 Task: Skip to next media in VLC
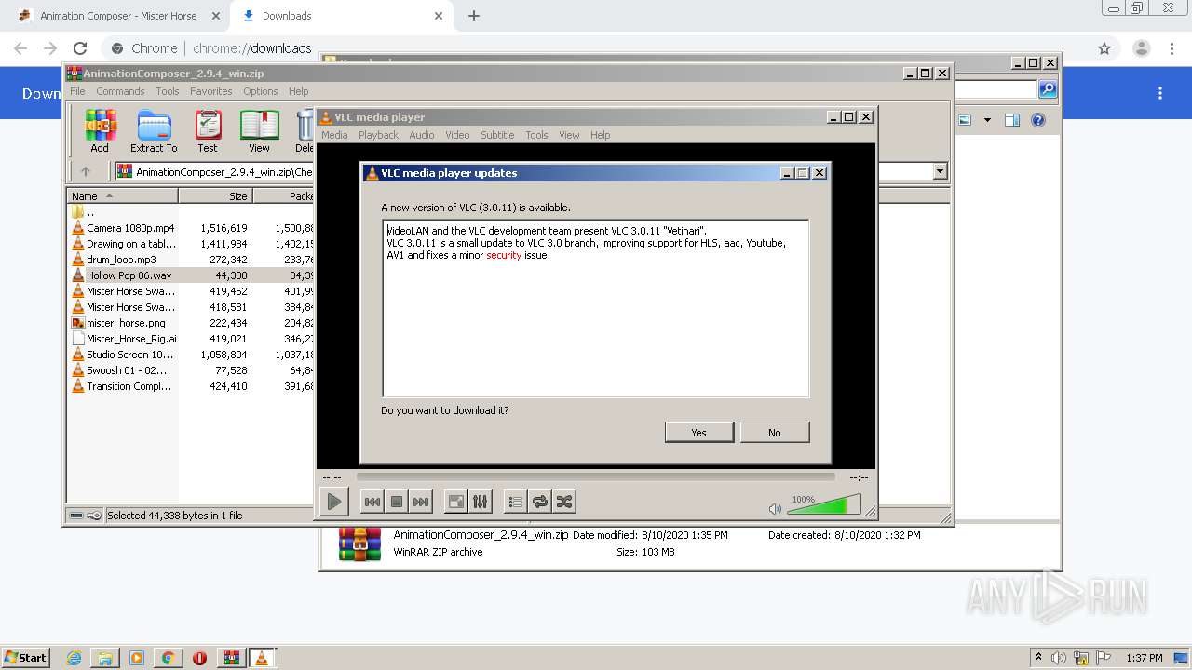pyautogui.click(x=421, y=502)
